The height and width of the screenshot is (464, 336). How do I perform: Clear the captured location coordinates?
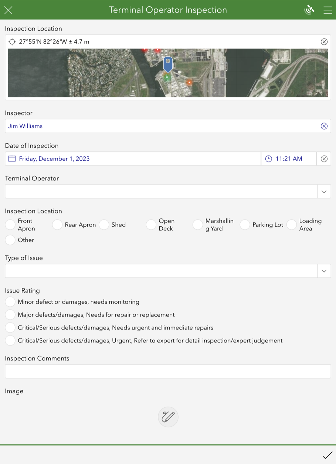[324, 41]
